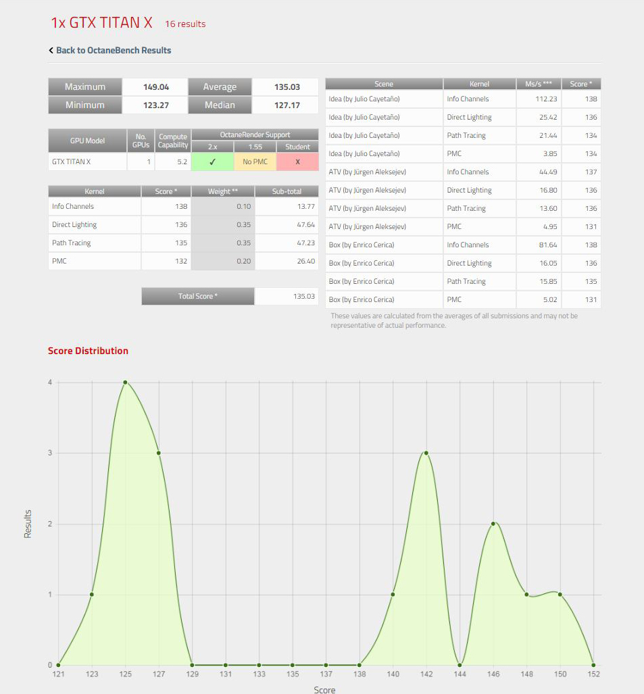Click the GTX TITAN X model cell
Image resolution: width=644 pixels, height=694 pixels.
(87, 162)
